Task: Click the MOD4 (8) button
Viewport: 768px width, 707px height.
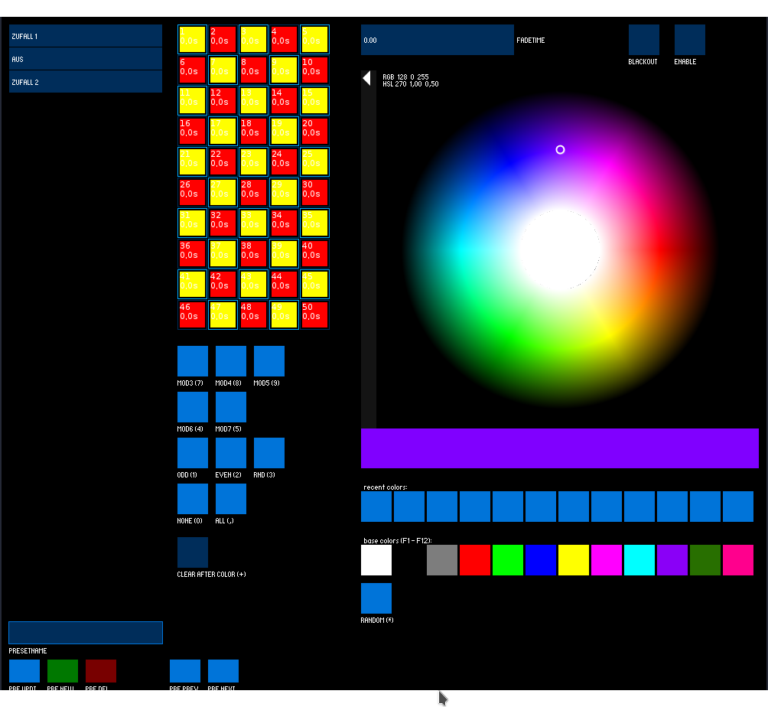Action: point(231,361)
